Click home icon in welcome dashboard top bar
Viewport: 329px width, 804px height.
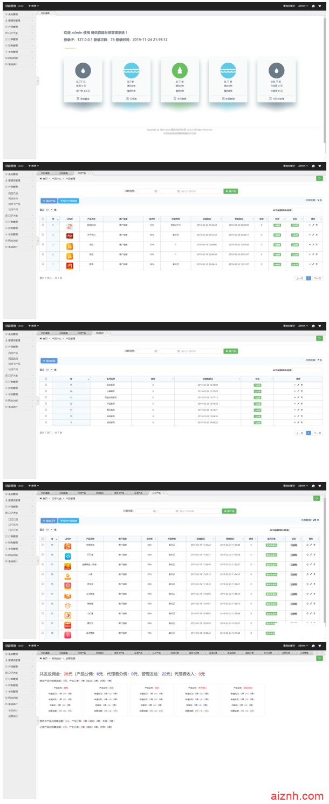click(x=313, y=6)
